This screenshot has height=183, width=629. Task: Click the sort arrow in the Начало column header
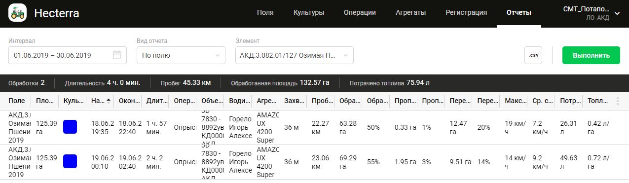(108, 101)
